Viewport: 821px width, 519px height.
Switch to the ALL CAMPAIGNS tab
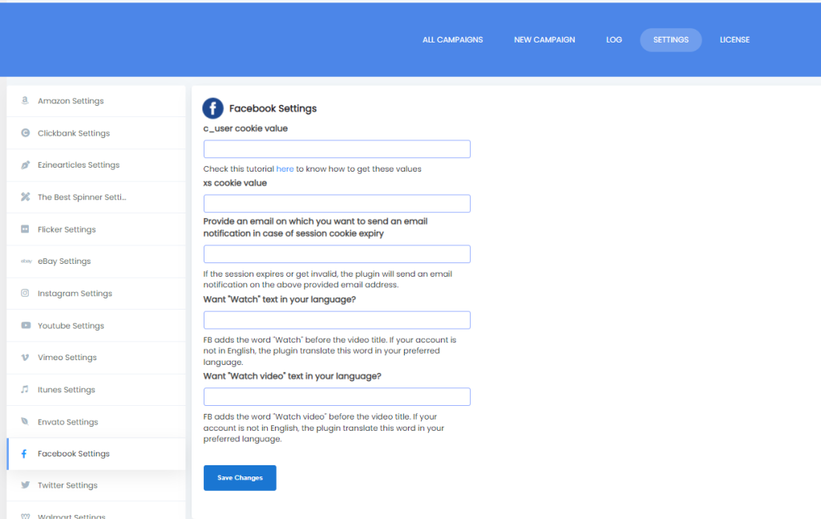[x=452, y=39]
